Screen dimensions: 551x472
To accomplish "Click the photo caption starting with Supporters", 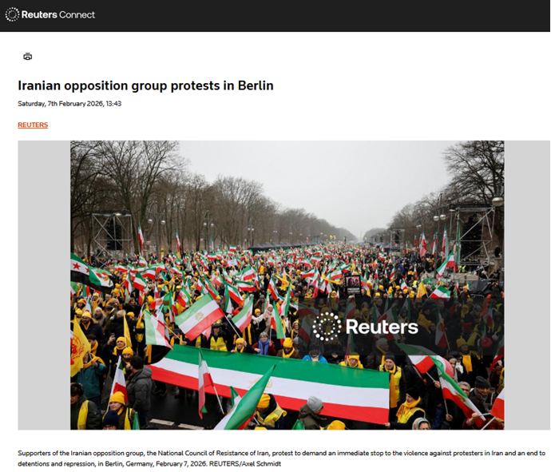I will pyautogui.click(x=281, y=458).
